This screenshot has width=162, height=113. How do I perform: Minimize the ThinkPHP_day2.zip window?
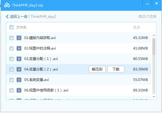click(x=147, y=4)
